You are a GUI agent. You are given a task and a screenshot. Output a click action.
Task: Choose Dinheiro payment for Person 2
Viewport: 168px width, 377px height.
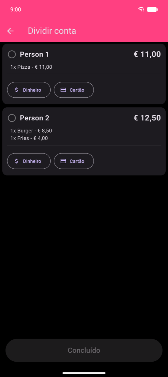(29, 161)
